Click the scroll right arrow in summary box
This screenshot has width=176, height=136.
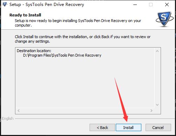[152, 110]
